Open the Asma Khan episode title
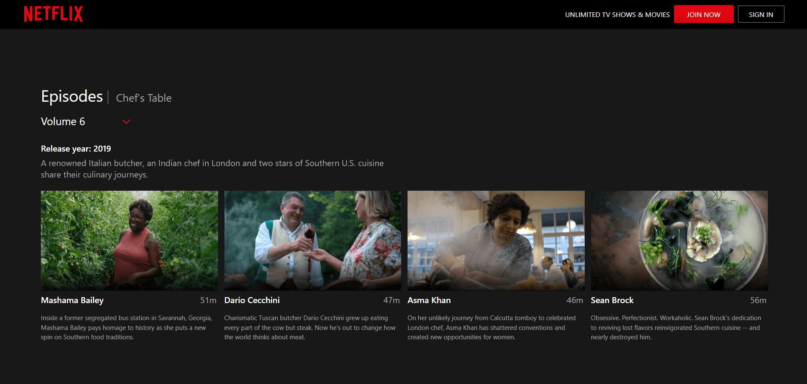807x384 pixels. click(429, 301)
